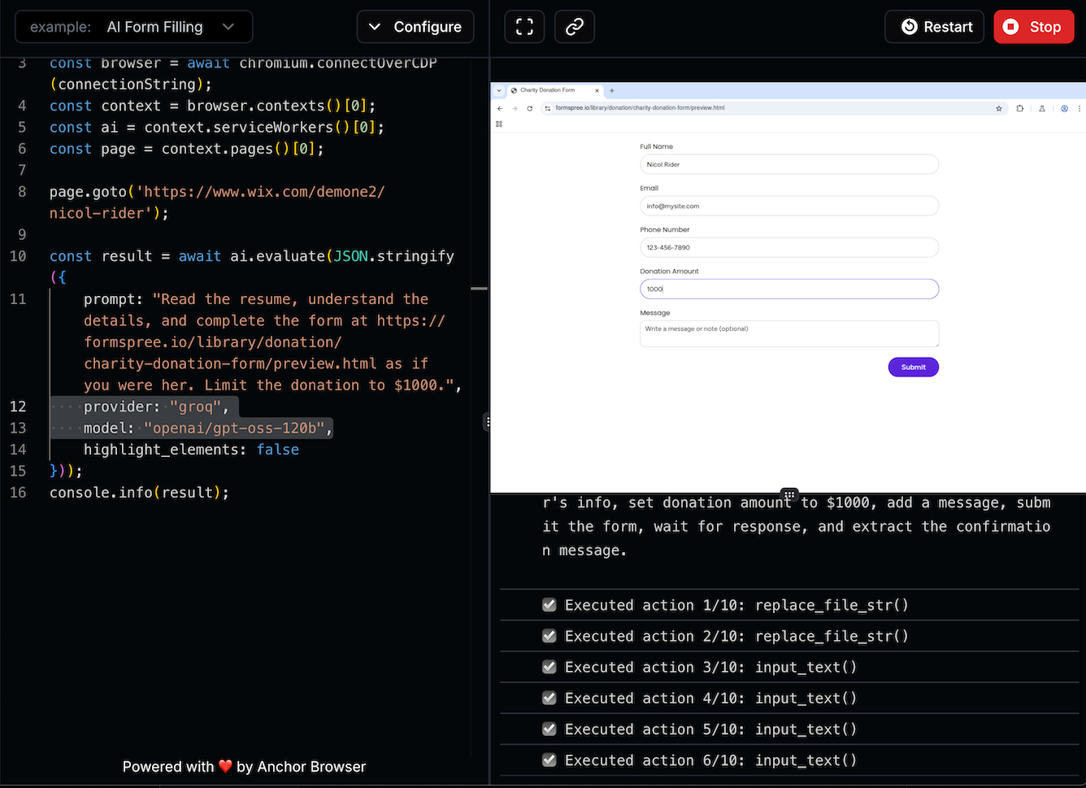Click the panel resize handle between panes
Viewport: 1086px width, 788px height.
(488, 421)
